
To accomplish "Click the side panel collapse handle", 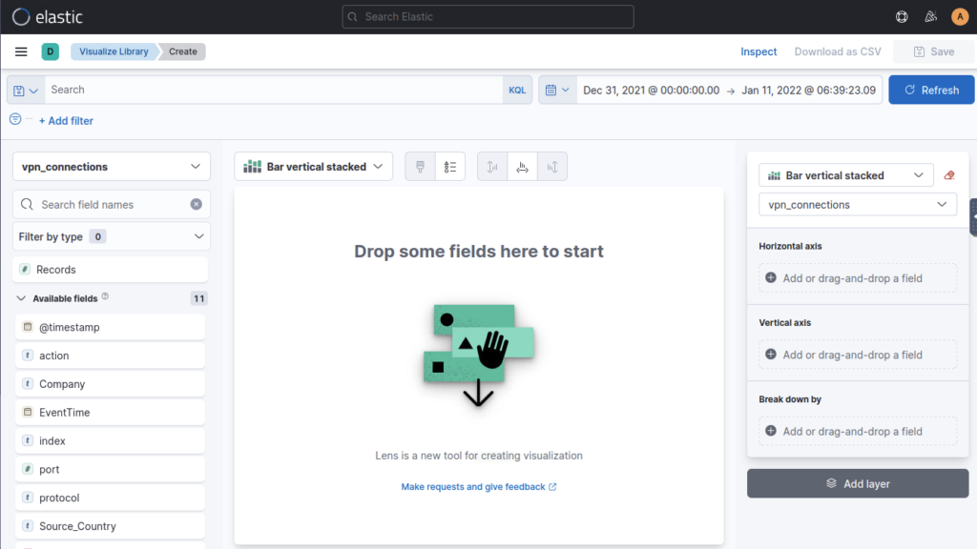I will [973, 216].
